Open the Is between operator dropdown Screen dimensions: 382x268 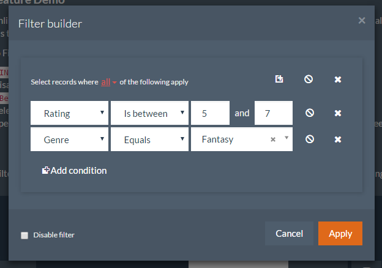pos(149,113)
